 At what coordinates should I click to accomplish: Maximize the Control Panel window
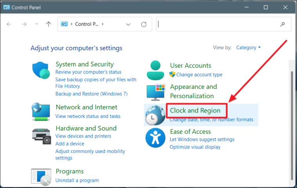pos(266,7)
